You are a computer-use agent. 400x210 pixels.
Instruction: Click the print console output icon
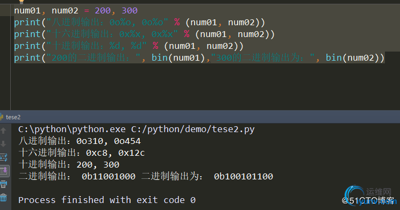pos(4,184)
